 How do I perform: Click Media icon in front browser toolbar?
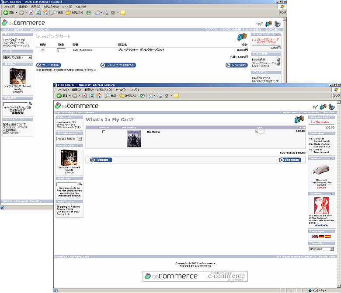pos(142,96)
